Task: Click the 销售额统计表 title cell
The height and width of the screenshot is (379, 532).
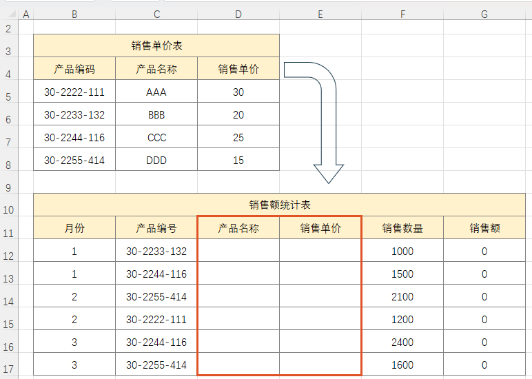Action: tap(279, 205)
